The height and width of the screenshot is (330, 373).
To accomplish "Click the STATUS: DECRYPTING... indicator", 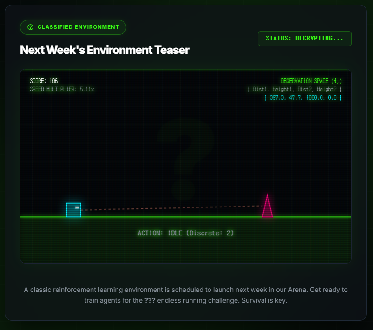I will [x=305, y=39].
